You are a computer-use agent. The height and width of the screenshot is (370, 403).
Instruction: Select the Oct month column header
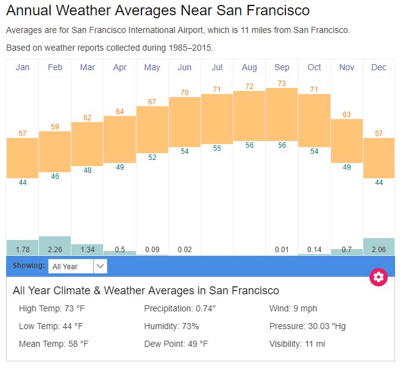(314, 67)
